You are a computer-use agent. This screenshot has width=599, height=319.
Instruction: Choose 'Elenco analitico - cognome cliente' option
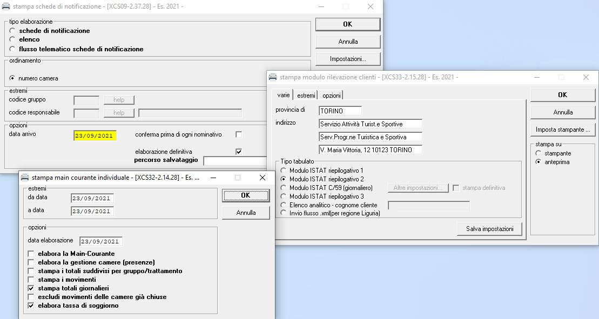(284, 205)
